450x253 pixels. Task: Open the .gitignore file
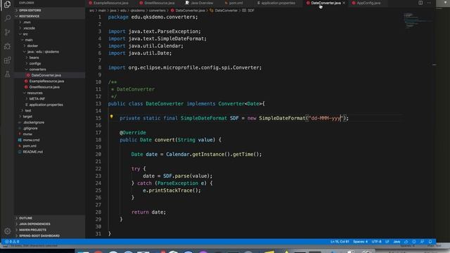pos(30,128)
